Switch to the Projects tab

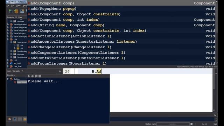coord(10,17)
